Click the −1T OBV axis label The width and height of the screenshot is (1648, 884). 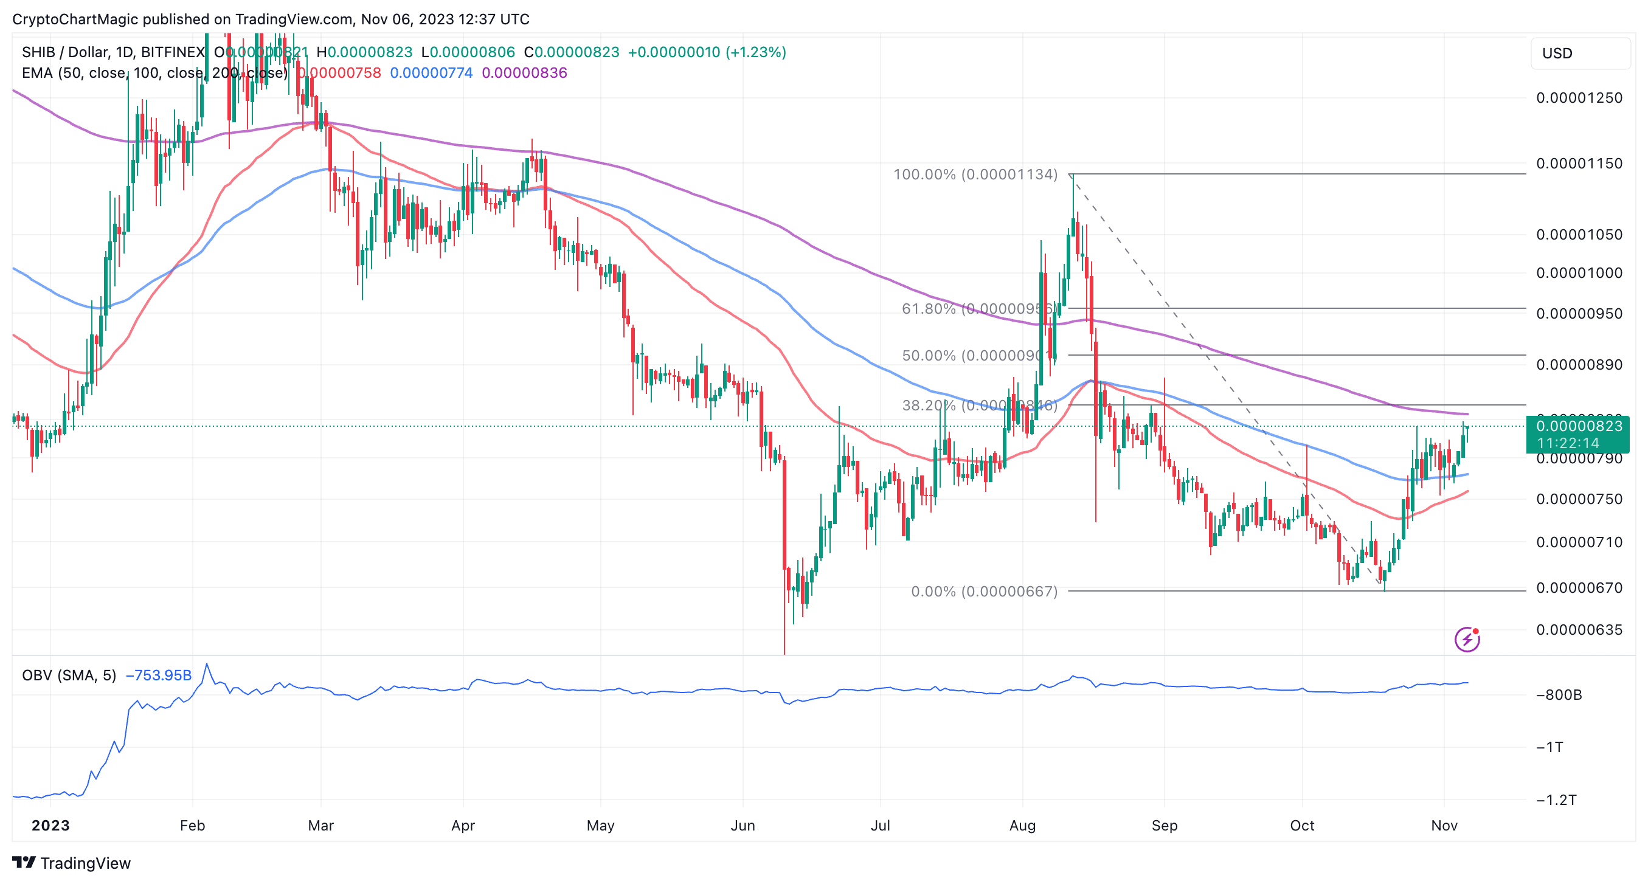(x=1549, y=747)
